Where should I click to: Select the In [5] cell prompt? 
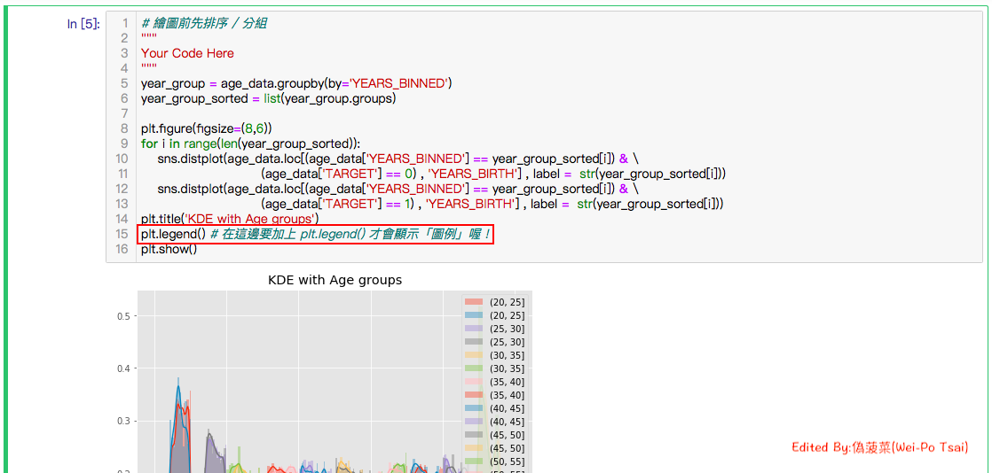click(83, 24)
